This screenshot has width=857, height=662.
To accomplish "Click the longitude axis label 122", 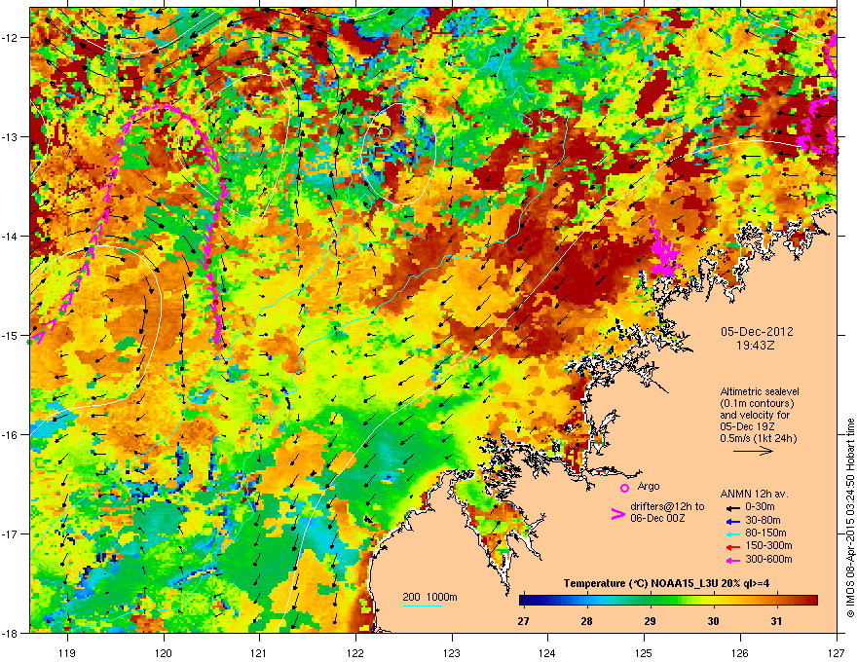I will tap(355, 652).
